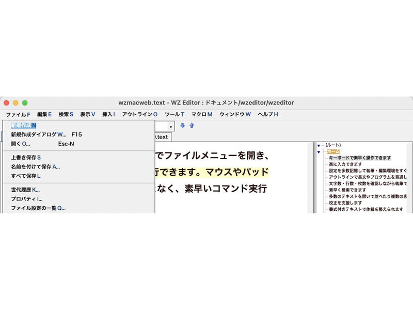413x310 pixels.
Task: Select outline item starting with 文字数・行数・枚数
Action: point(368,183)
